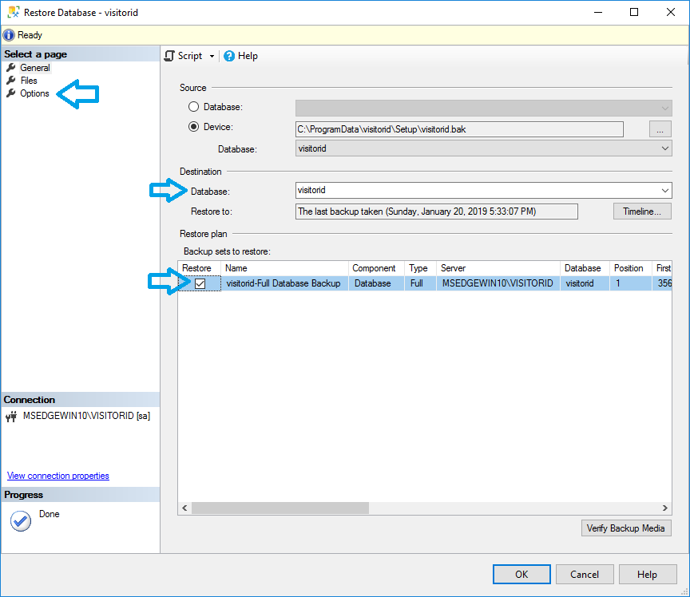Image resolution: width=690 pixels, height=597 pixels.
Task: Open View connection properties link
Action: point(58,476)
